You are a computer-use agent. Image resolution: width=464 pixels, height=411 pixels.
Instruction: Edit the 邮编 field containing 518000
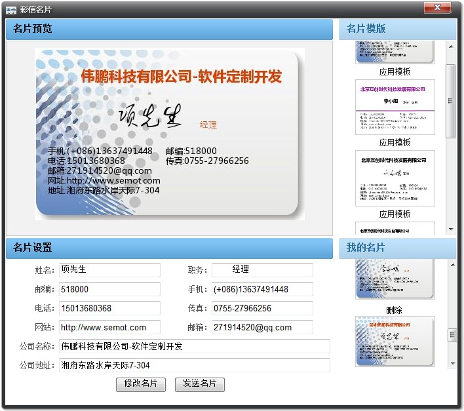109,289
